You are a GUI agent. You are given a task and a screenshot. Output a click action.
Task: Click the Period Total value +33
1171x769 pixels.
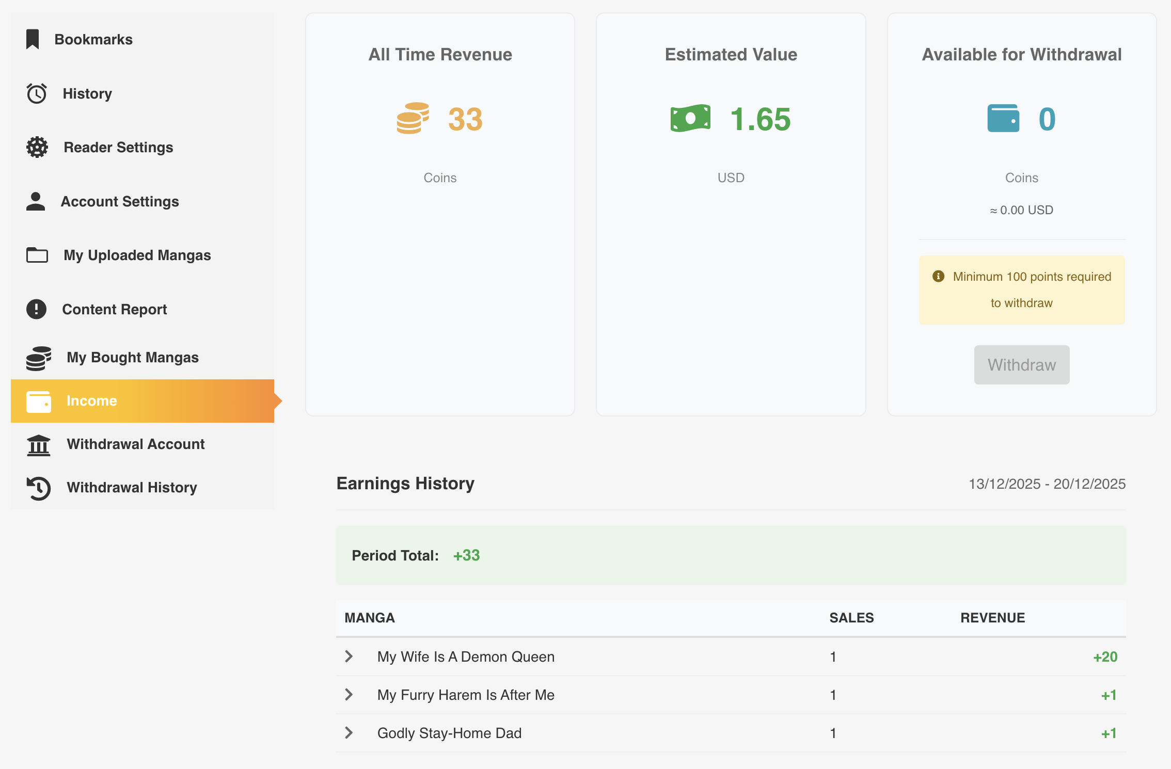point(466,555)
